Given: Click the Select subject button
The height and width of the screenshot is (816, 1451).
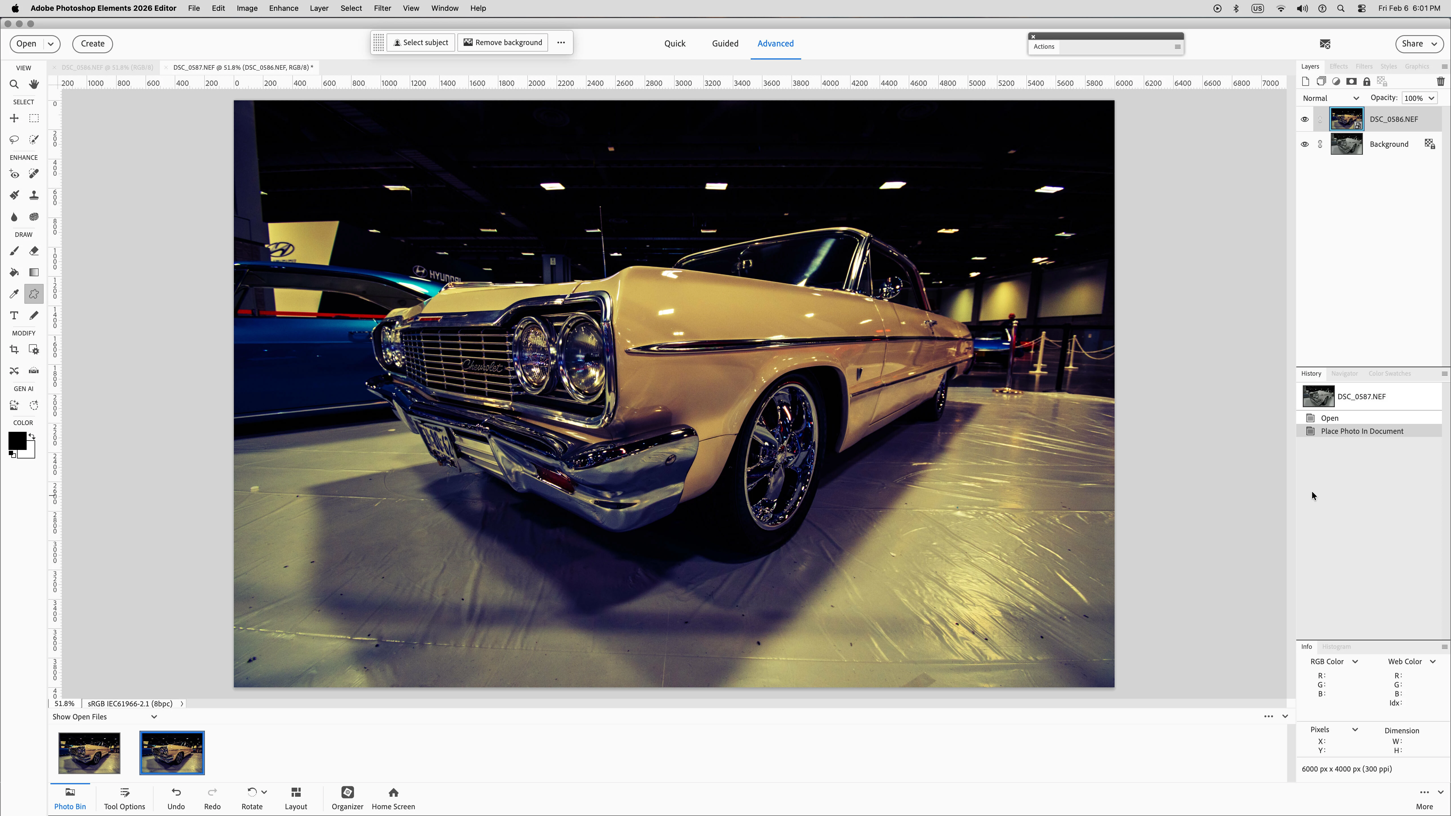Looking at the screenshot, I should 420,43.
